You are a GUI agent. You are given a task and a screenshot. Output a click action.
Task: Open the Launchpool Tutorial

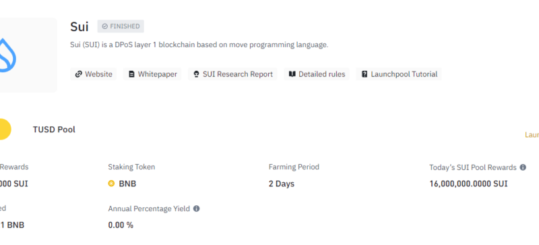(399, 74)
